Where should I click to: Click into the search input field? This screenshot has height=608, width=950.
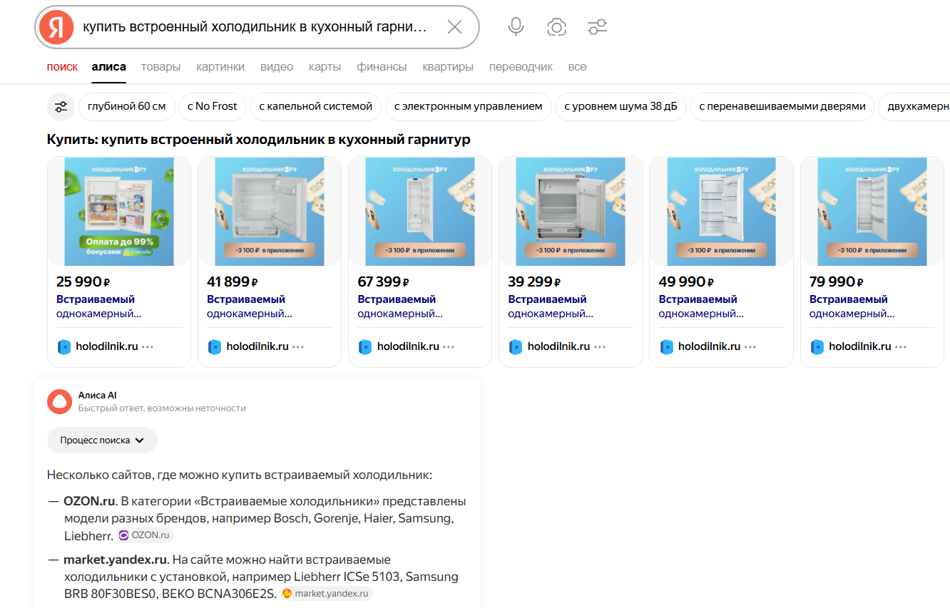point(255,27)
